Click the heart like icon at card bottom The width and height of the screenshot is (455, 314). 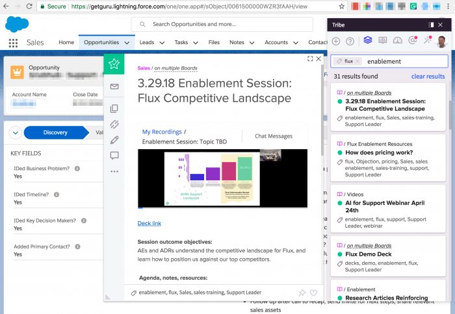click(x=314, y=293)
